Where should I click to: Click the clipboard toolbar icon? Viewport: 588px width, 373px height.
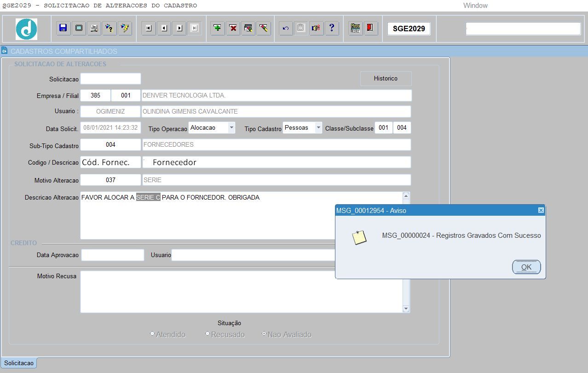[x=301, y=28]
